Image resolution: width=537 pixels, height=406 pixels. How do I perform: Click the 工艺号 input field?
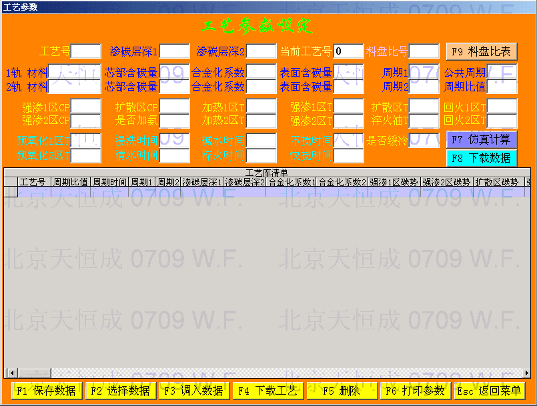pyautogui.click(x=86, y=51)
